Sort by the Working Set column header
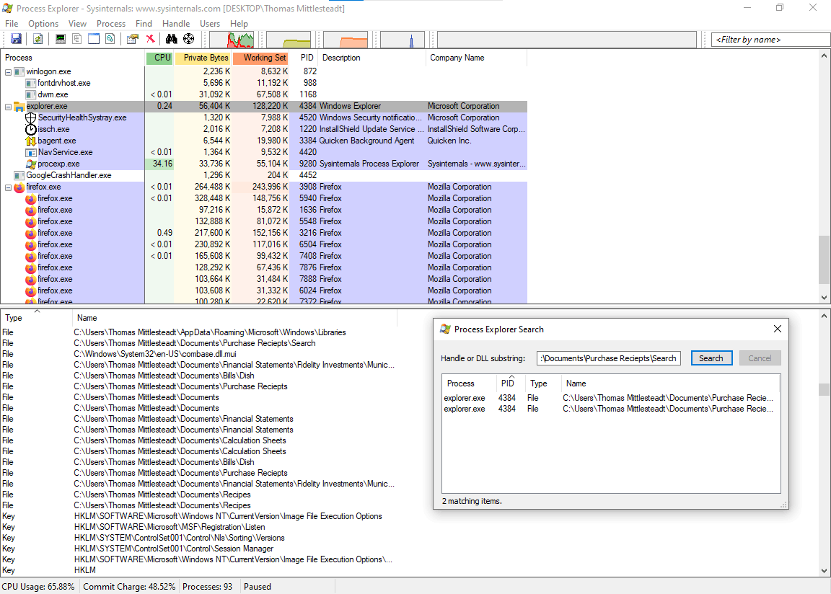The width and height of the screenshot is (831, 594). tap(260, 58)
